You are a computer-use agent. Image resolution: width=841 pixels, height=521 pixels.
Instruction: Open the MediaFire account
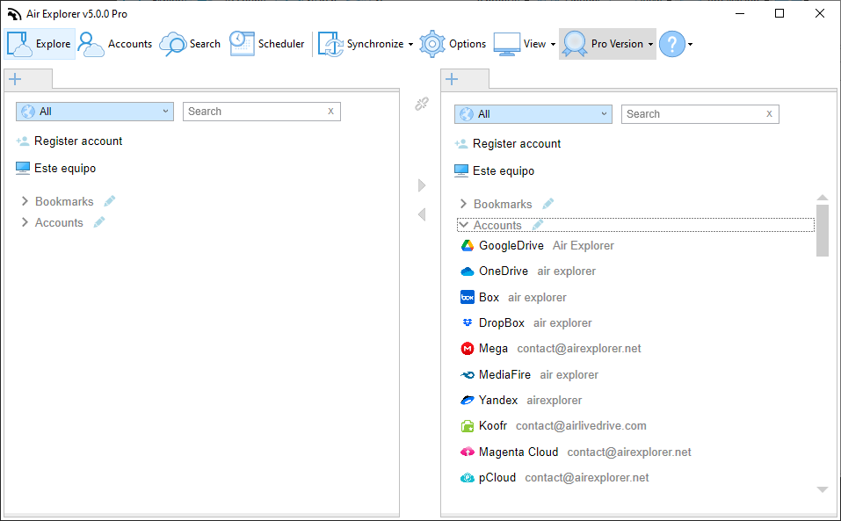click(x=529, y=374)
